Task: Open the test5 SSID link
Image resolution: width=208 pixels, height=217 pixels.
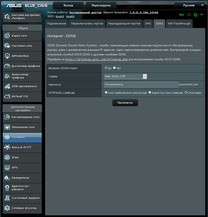Action: pyautogui.click(x=70, y=17)
